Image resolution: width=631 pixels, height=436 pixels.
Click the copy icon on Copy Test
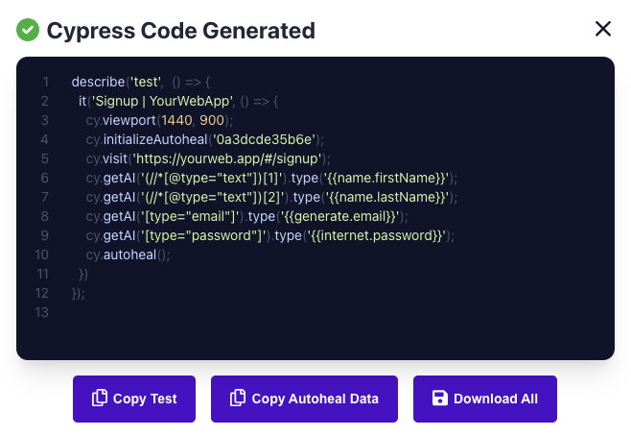pos(99,399)
